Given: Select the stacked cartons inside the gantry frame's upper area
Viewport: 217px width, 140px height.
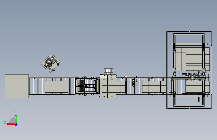Looking at the screenshot, I should pos(192,59).
